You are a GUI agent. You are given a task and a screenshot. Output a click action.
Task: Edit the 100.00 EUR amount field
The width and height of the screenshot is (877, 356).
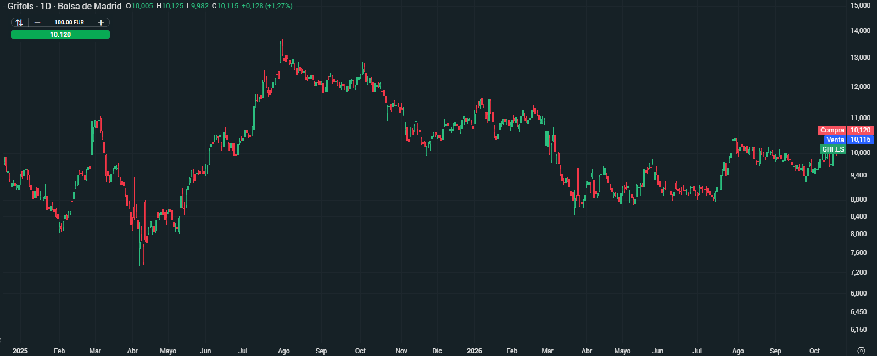click(69, 23)
